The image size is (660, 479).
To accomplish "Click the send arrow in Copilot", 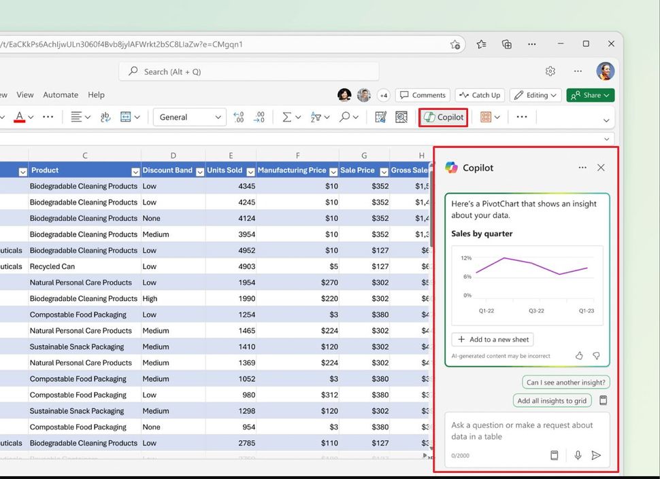I will coord(596,455).
